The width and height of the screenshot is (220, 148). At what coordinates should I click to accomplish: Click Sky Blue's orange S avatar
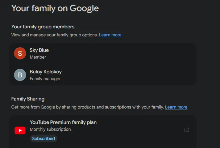(x=20, y=53)
